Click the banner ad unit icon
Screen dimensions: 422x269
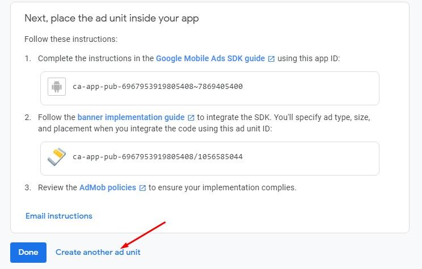[57, 157]
